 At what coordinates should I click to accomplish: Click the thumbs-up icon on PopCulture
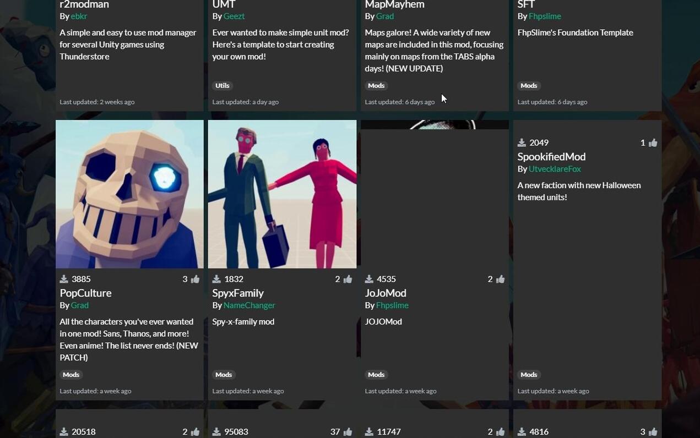tap(195, 279)
